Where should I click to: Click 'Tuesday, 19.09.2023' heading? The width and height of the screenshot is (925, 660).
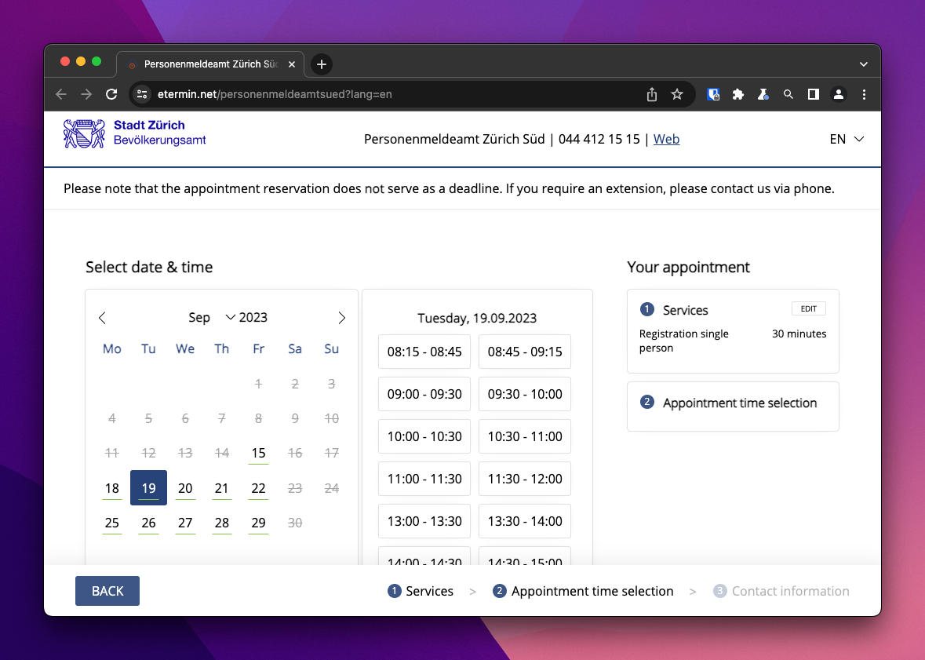click(x=477, y=318)
